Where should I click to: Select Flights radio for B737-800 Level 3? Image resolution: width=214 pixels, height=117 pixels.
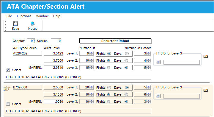coord(108,102)
